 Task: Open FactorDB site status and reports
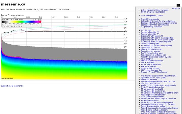[155, 110]
